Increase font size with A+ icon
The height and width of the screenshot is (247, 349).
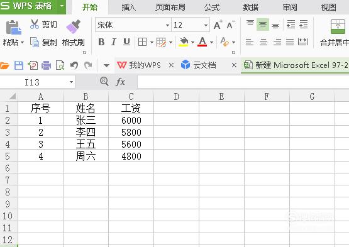pos(218,25)
